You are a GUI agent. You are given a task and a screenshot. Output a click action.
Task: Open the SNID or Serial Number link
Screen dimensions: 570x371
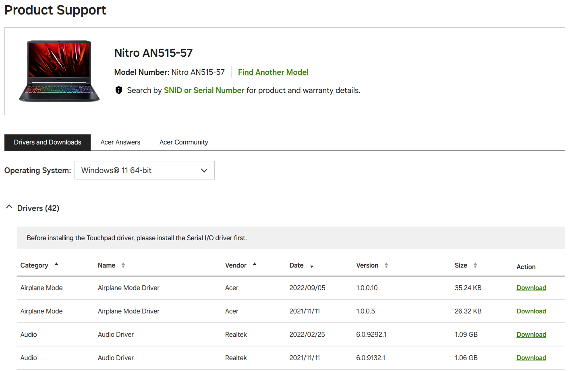[204, 91]
